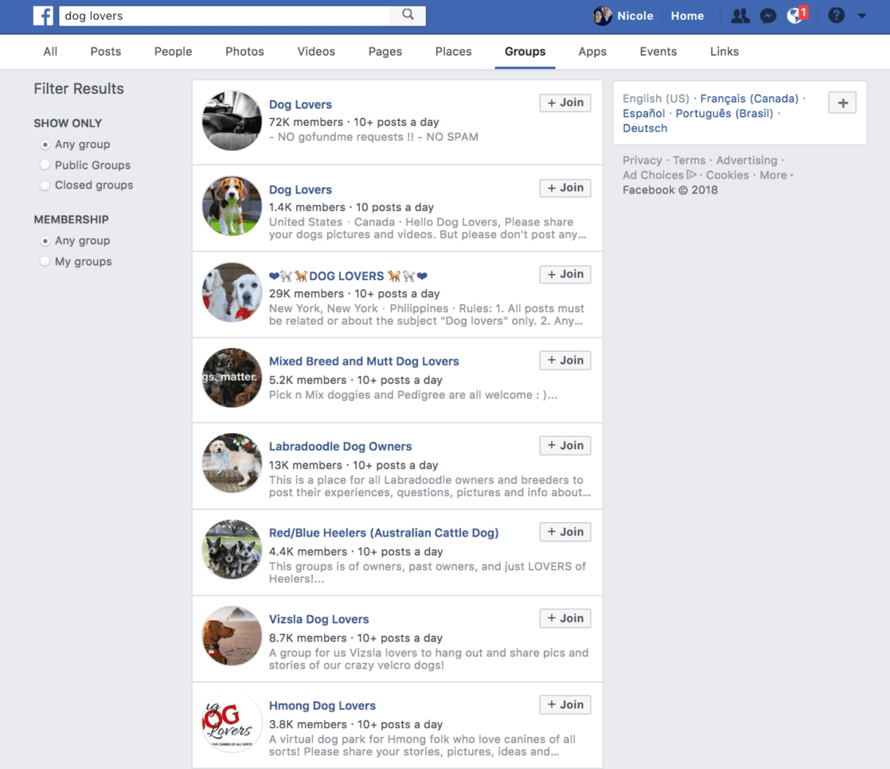This screenshot has height=769, width=890.
Task: Click the Facebook logo icon
Action: (x=43, y=15)
